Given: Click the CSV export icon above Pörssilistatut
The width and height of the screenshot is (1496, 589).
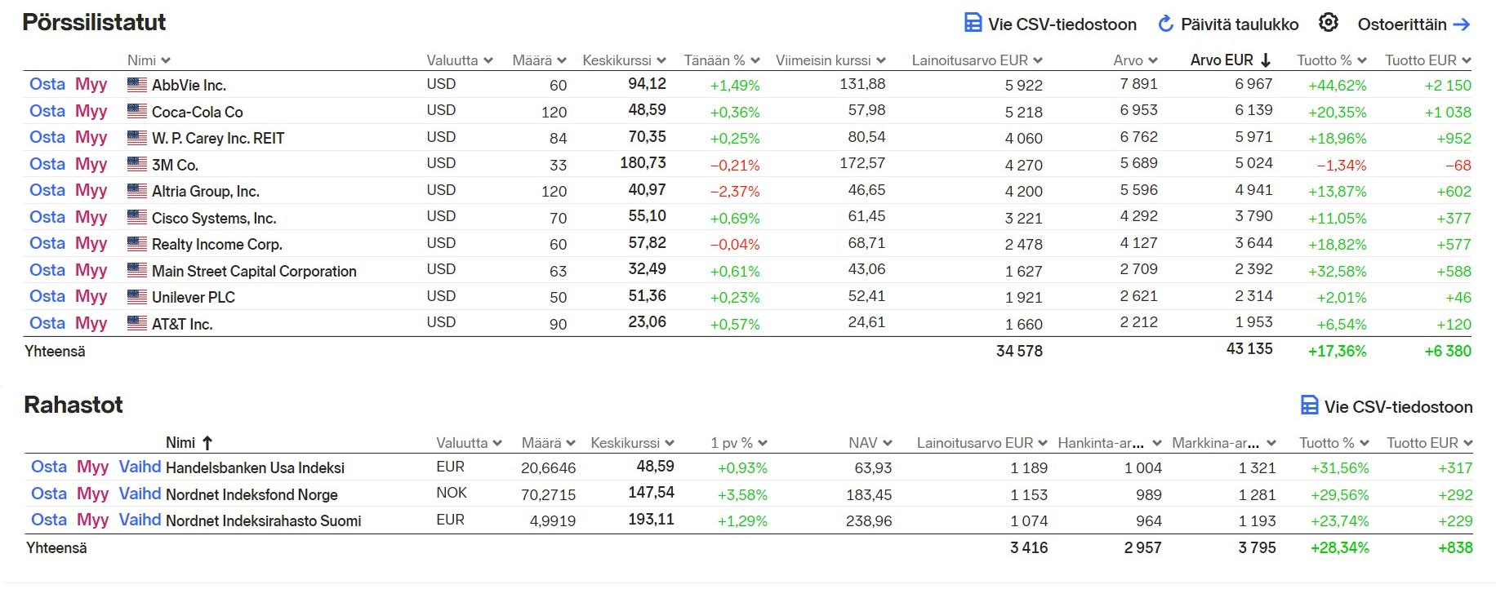Looking at the screenshot, I should coord(973,23).
